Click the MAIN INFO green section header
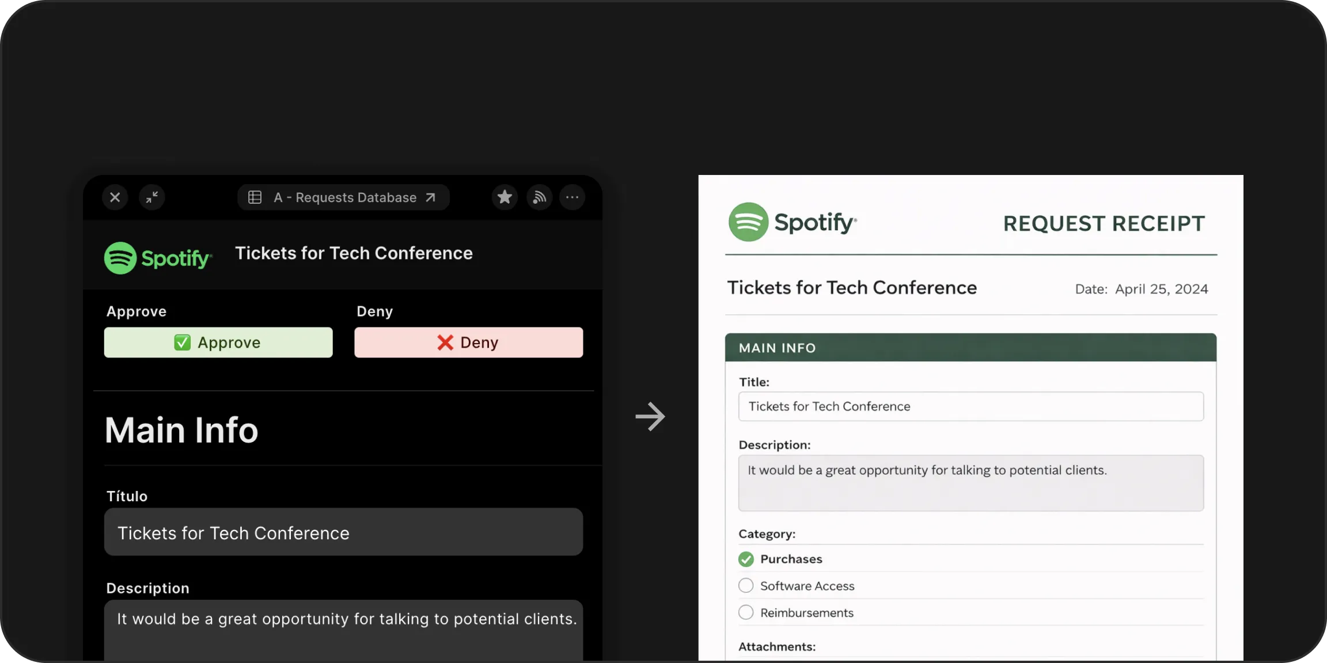 [970, 348]
